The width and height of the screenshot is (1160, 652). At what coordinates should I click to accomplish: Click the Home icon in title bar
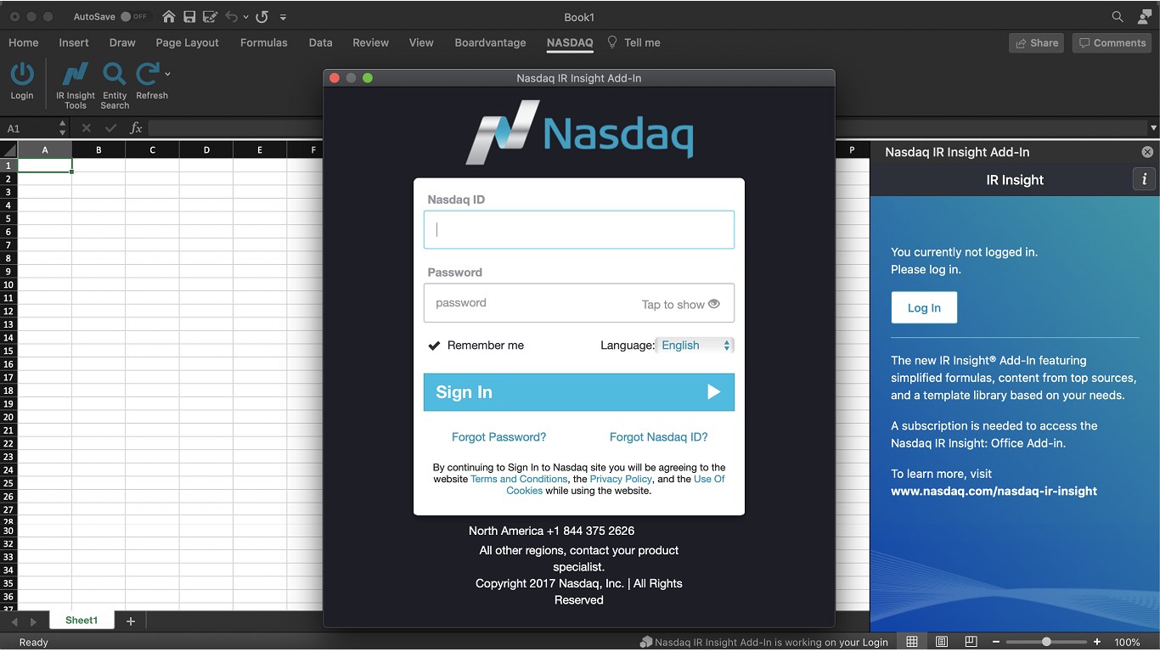(169, 17)
